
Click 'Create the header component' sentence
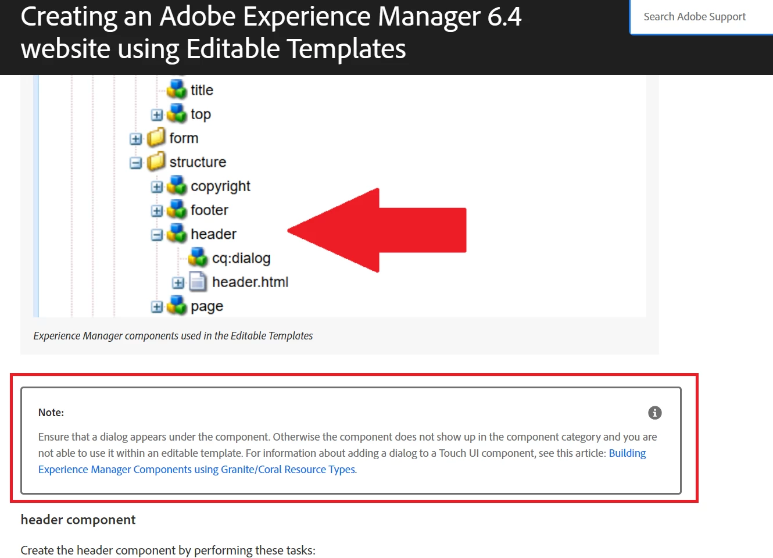[168, 550]
